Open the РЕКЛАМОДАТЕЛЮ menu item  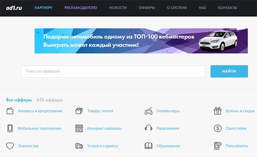81,8
